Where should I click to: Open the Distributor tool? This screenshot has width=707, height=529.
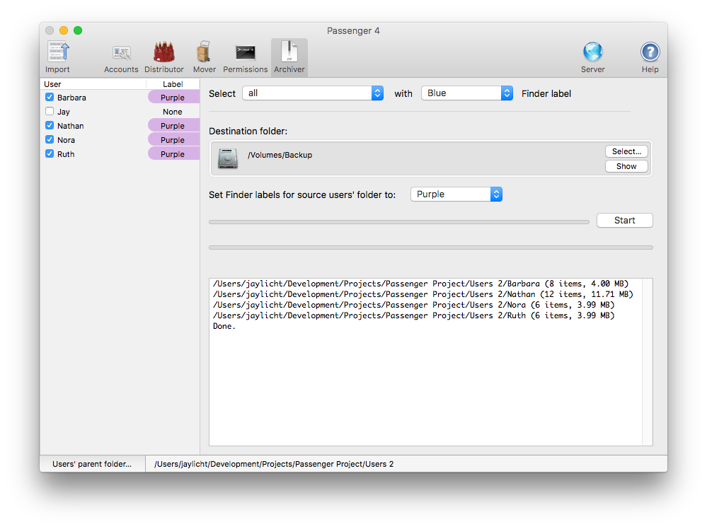pyautogui.click(x=163, y=57)
